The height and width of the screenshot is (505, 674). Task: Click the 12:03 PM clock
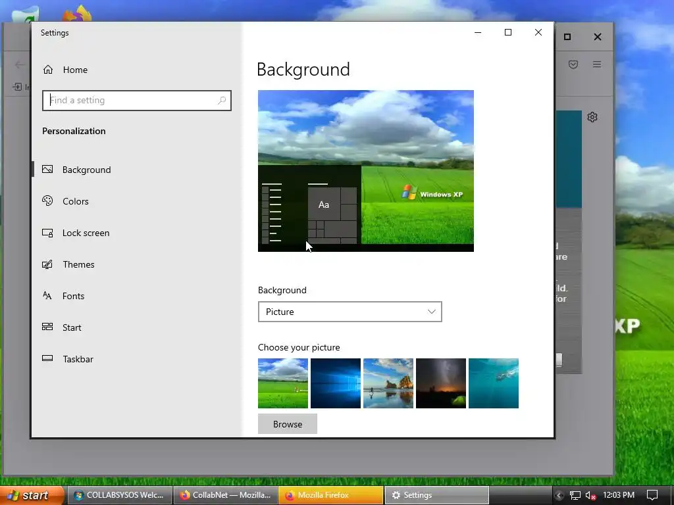point(619,495)
